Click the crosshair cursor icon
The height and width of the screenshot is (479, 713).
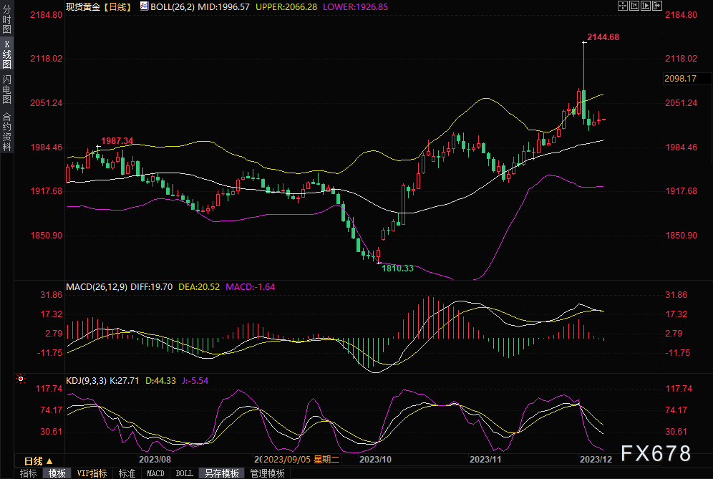point(621,6)
